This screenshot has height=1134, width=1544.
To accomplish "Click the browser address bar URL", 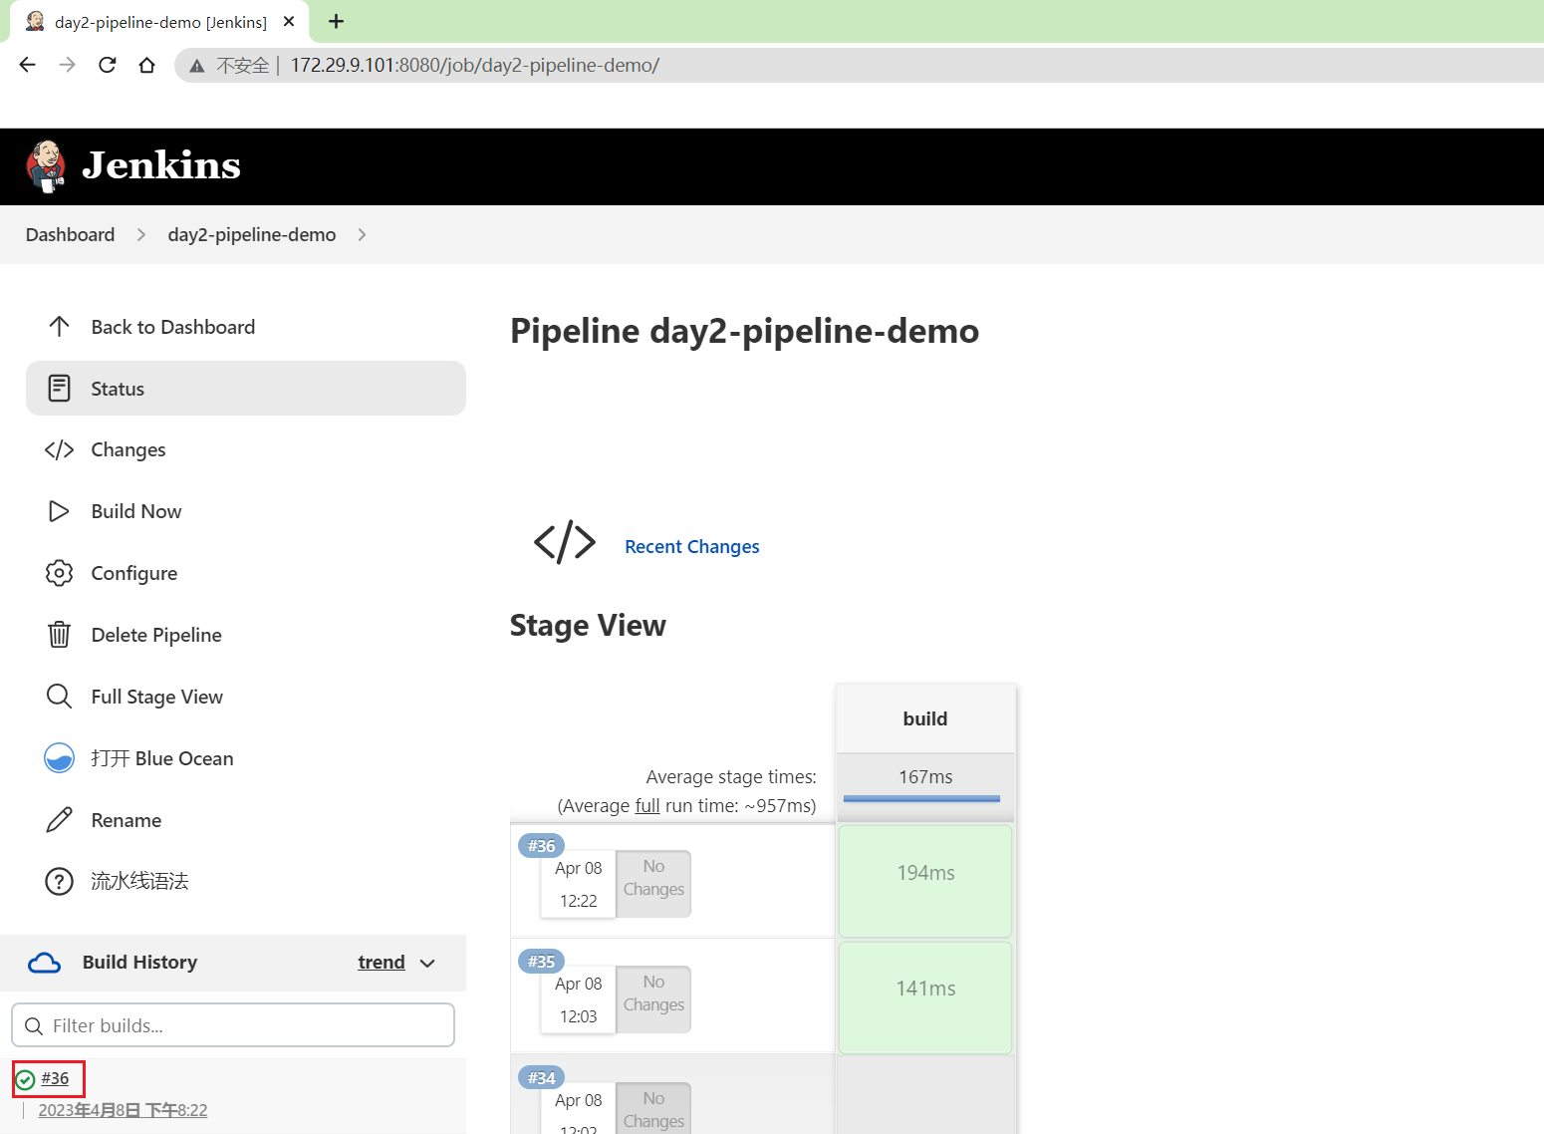I will [475, 65].
